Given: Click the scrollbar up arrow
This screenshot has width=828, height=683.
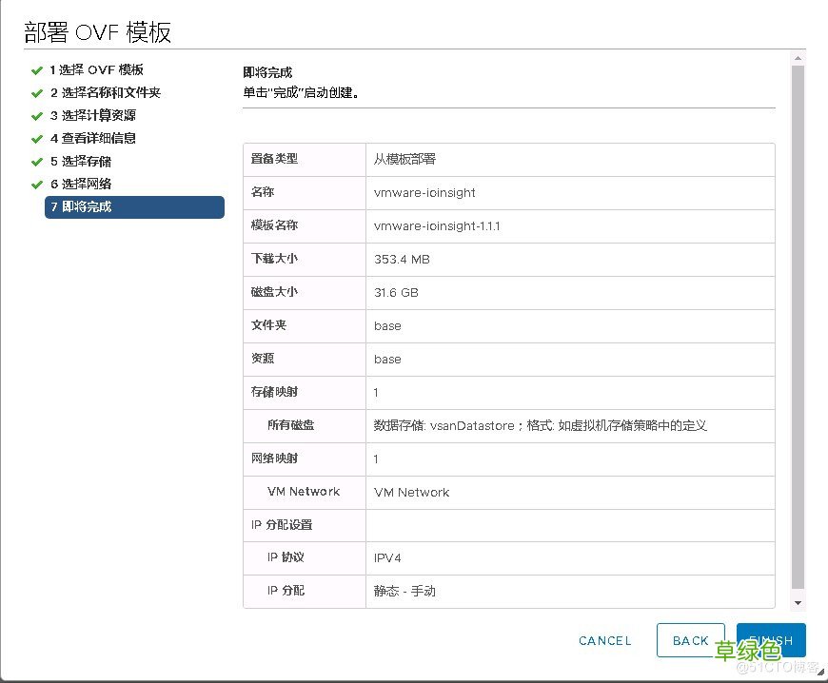Looking at the screenshot, I should point(798,59).
